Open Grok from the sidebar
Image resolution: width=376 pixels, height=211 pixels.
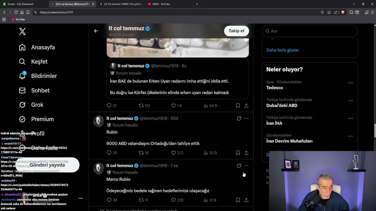pyautogui.click(x=31, y=105)
